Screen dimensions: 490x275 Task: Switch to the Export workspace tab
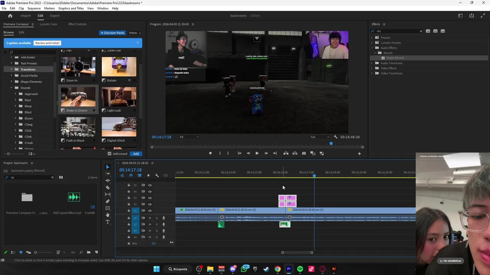(55, 16)
